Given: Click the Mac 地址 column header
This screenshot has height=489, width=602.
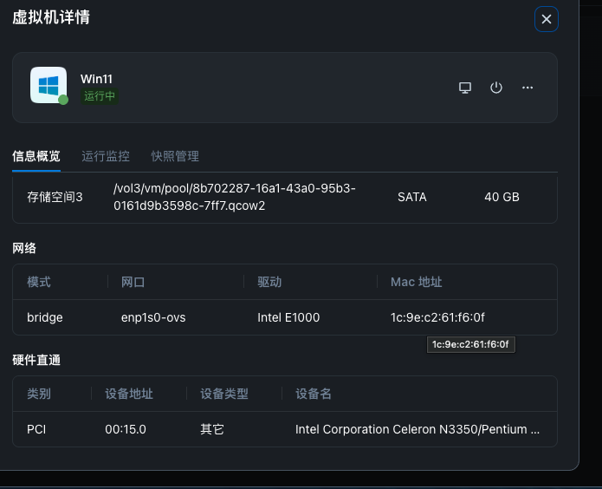Looking at the screenshot, I should pyautogui.click(x=417, y=282).
